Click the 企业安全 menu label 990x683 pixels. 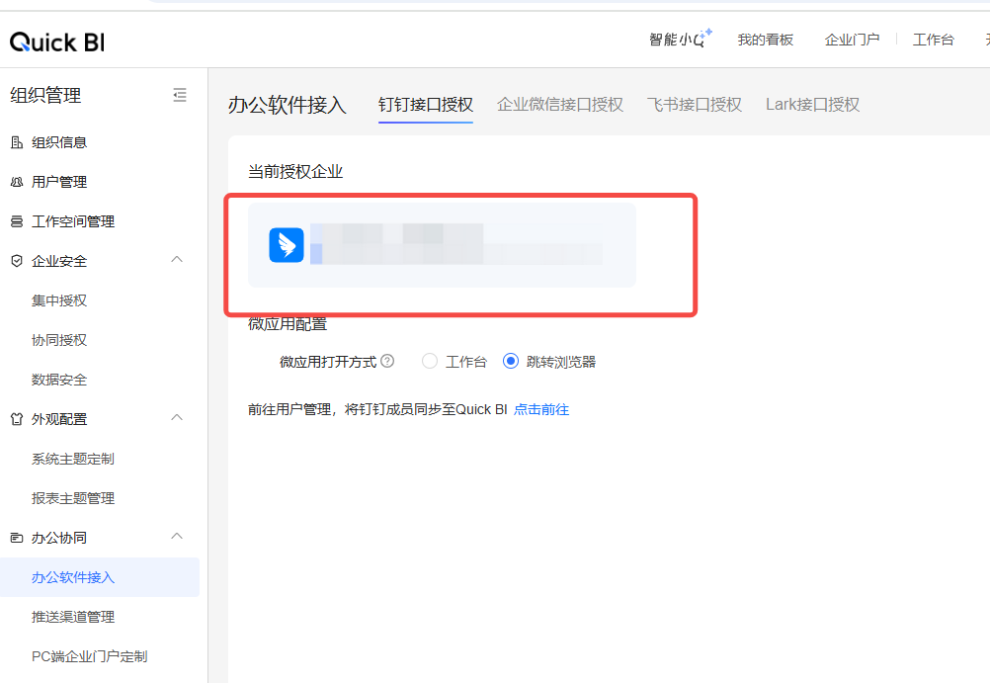pos(59,261)
